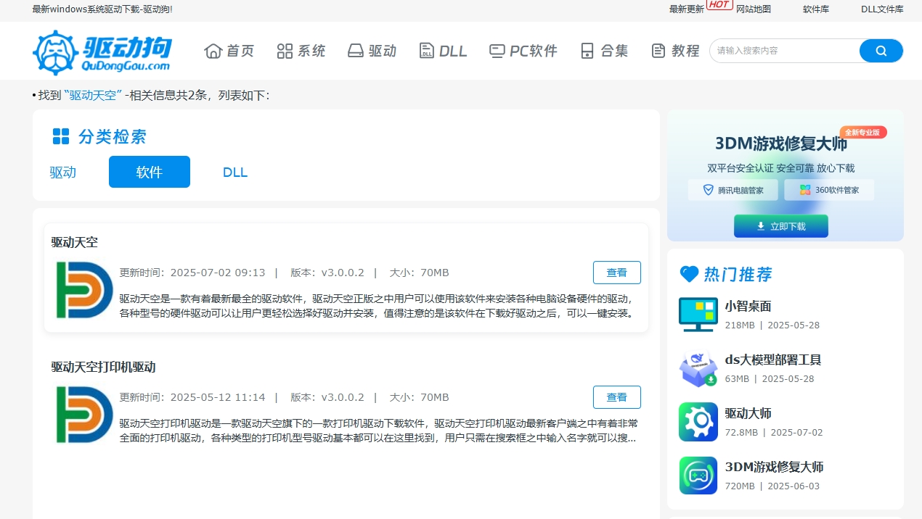Screen dimensions: 922x519
Task: Click inside the search input field
Action: [784, 51]
